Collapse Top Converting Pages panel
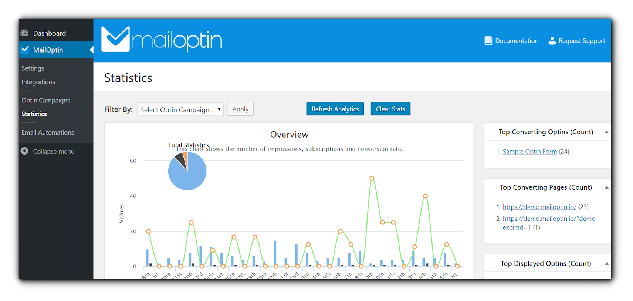The image size is (633, 301). [606, 187]
